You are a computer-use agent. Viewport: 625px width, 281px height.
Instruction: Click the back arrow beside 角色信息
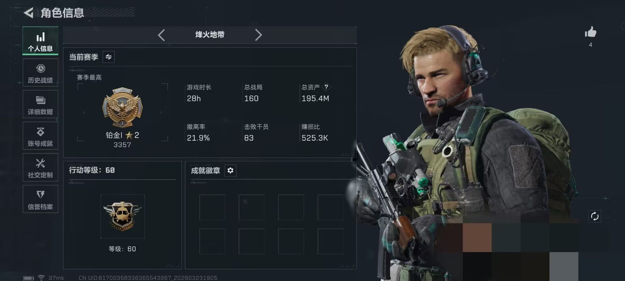coord(29,13)
